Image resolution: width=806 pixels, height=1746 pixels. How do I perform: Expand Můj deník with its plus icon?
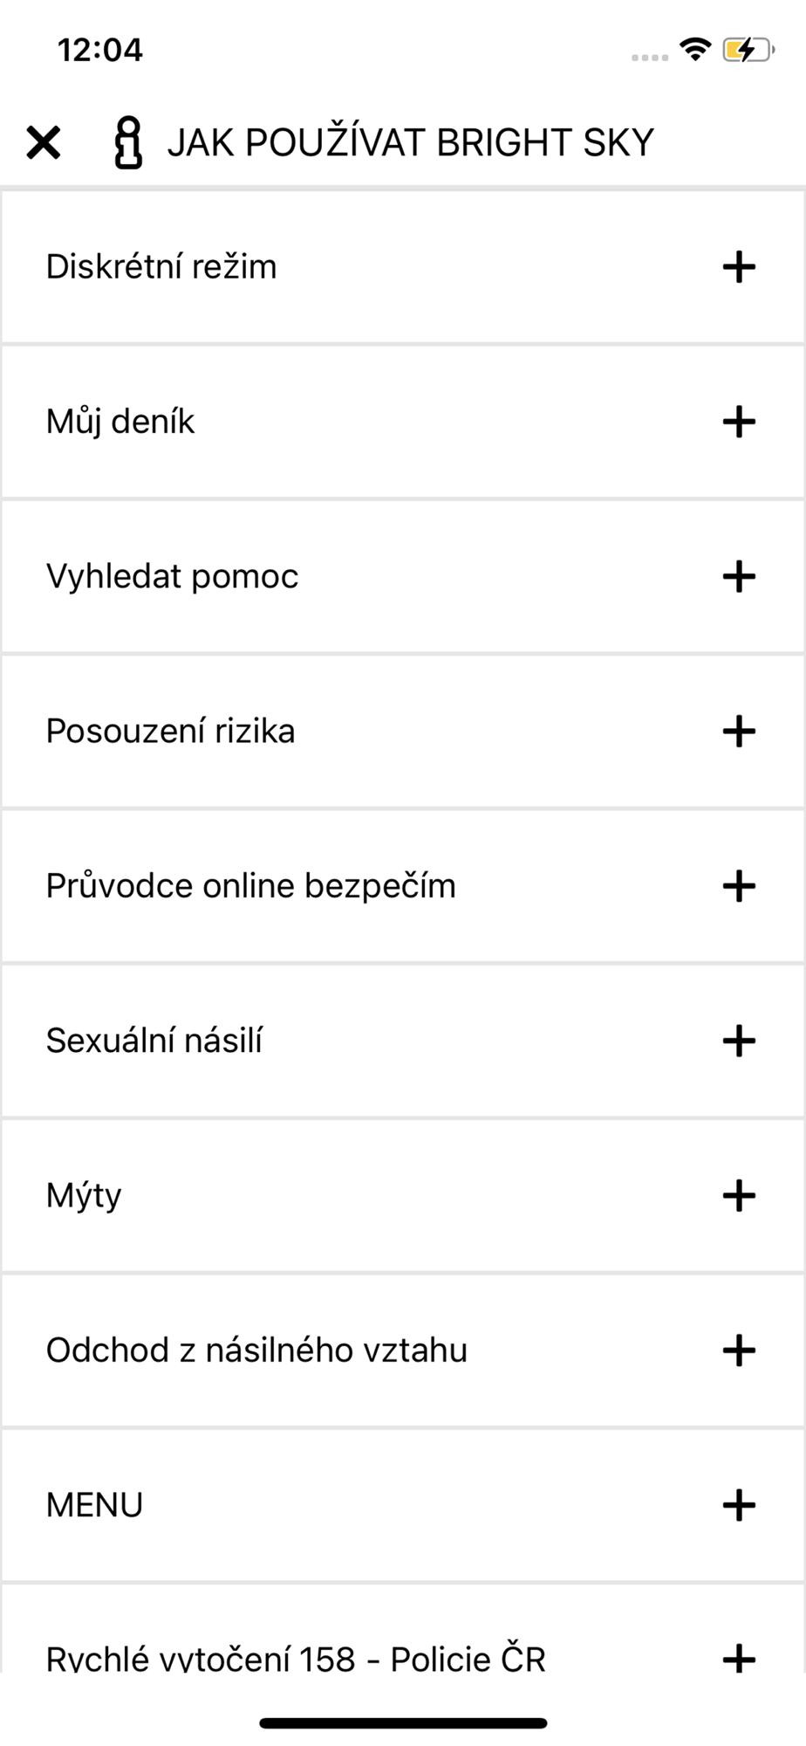[738, 422]
